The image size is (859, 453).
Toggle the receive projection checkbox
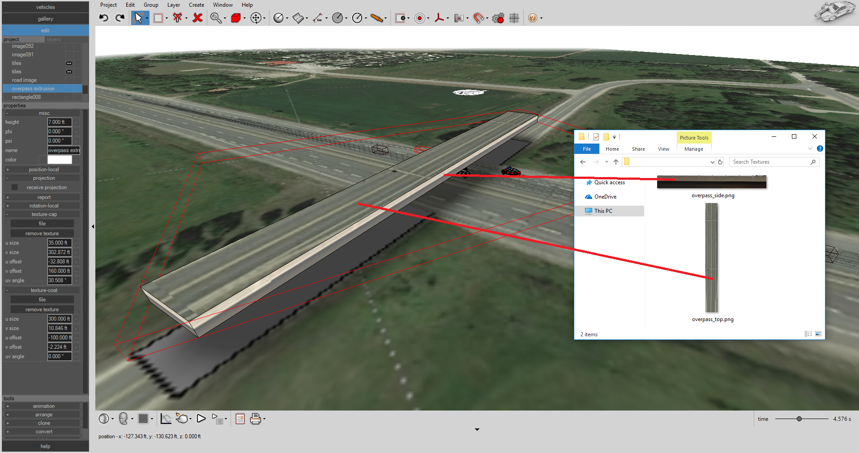click(x=14, y=187)
